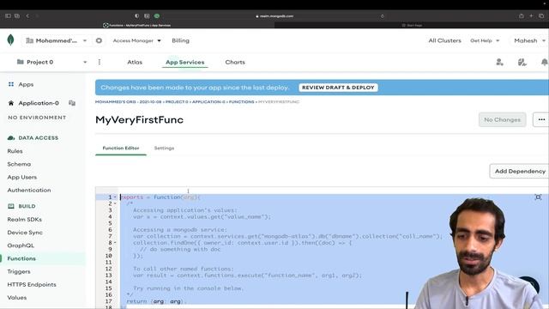
Task: Click the Apps grid icon
Action: (11, 84)
